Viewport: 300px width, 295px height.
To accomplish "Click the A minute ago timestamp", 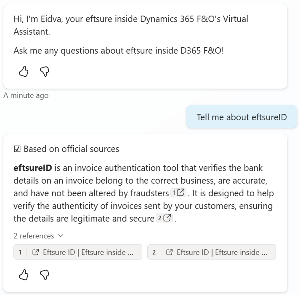I will [x=26, y=95].
